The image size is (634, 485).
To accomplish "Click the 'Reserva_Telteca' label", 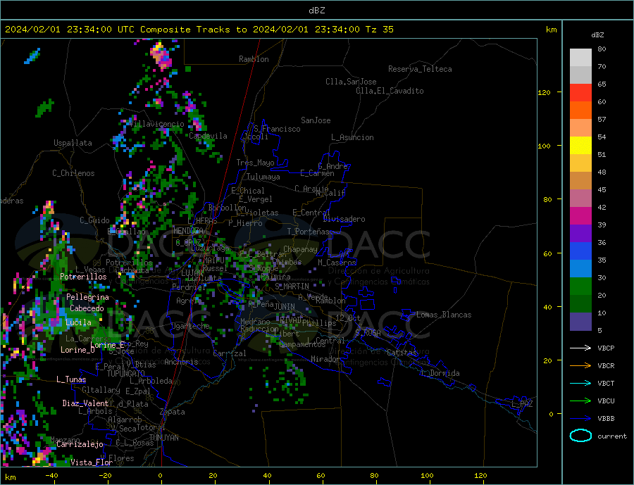I will pyautogui.click(x=420, y=69).
